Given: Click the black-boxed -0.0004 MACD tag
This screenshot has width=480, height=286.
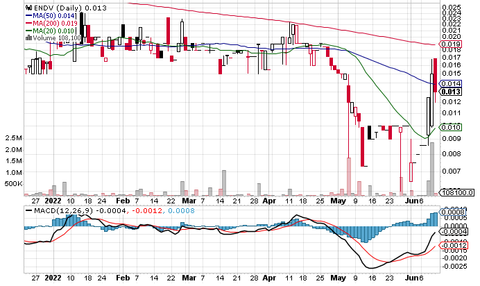Looking at the screenshot, I should (454, 231).
